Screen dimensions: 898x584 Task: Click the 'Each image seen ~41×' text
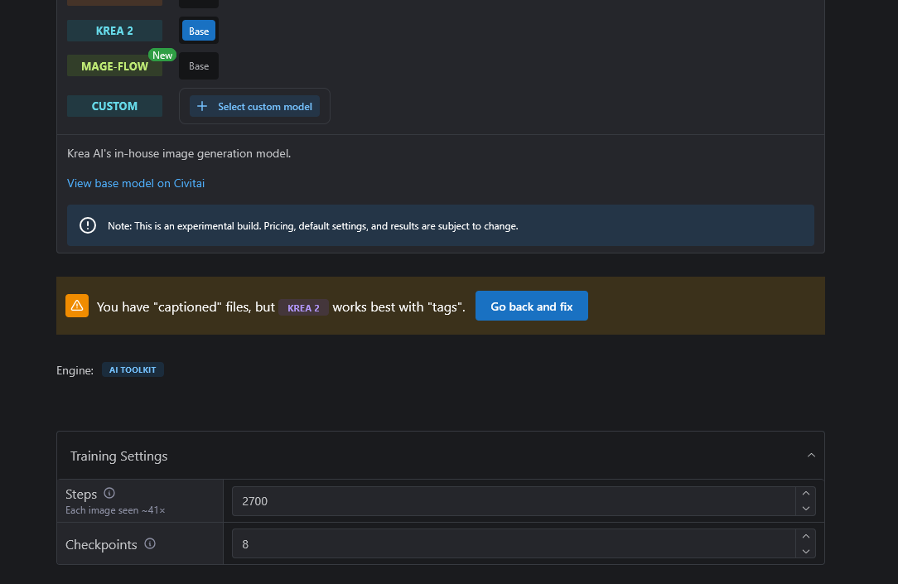115,510
